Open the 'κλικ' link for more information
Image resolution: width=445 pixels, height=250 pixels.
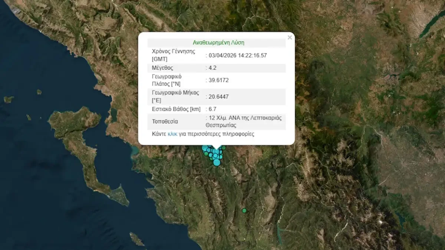coord(172,134)
